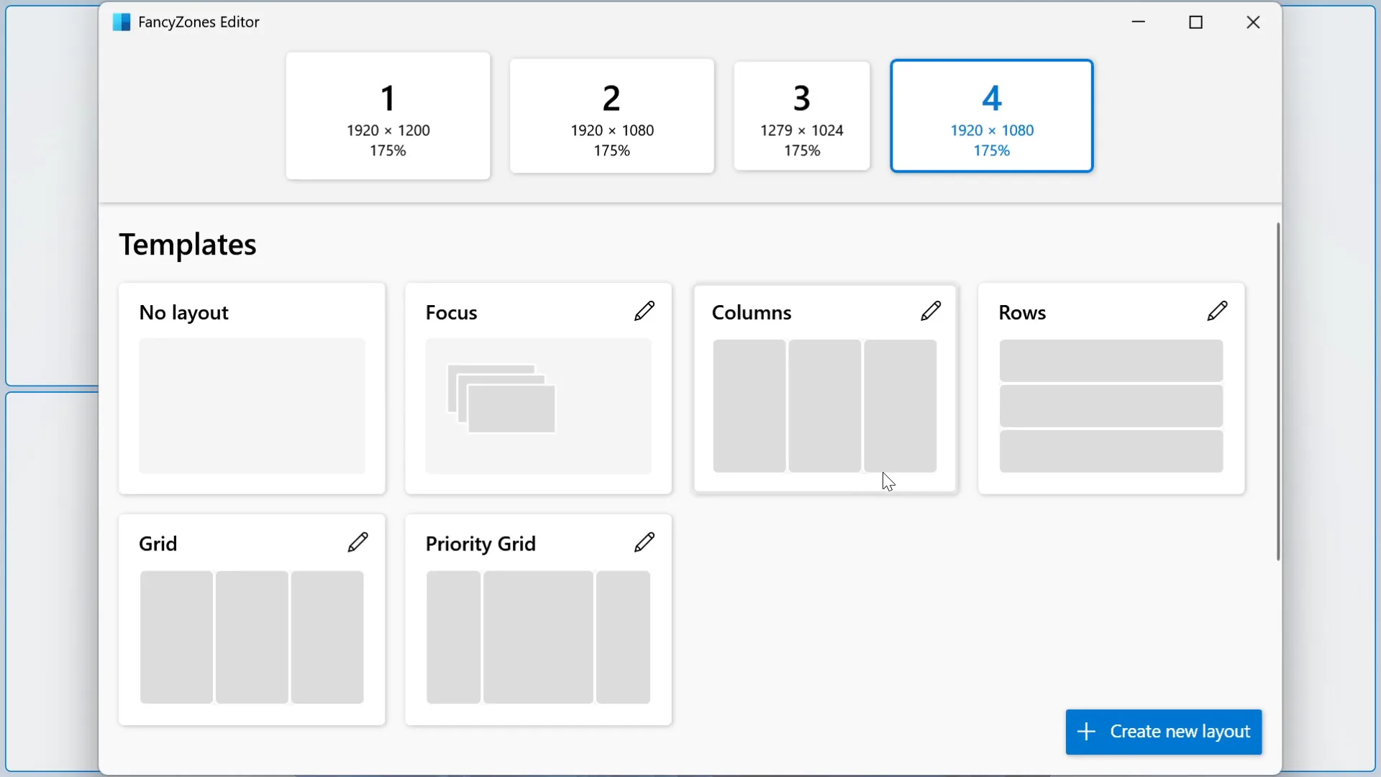
Task: Click the FancyZones Editor app icon
Action: 122,22
